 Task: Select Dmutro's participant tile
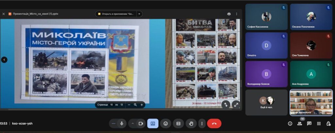[266, 45]
